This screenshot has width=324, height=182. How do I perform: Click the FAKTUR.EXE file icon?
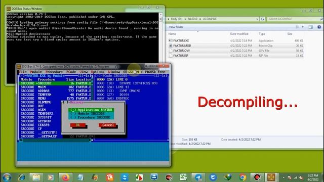[x=171, y=40]
